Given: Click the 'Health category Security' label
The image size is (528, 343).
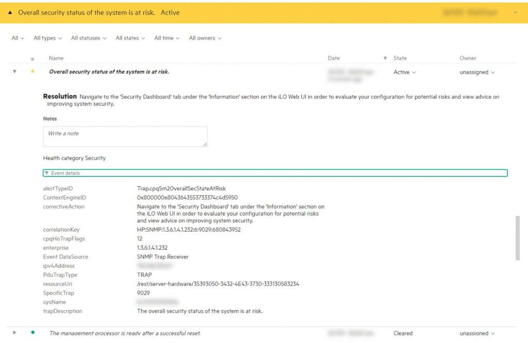Looking at the screenshot, I should 74,158.
